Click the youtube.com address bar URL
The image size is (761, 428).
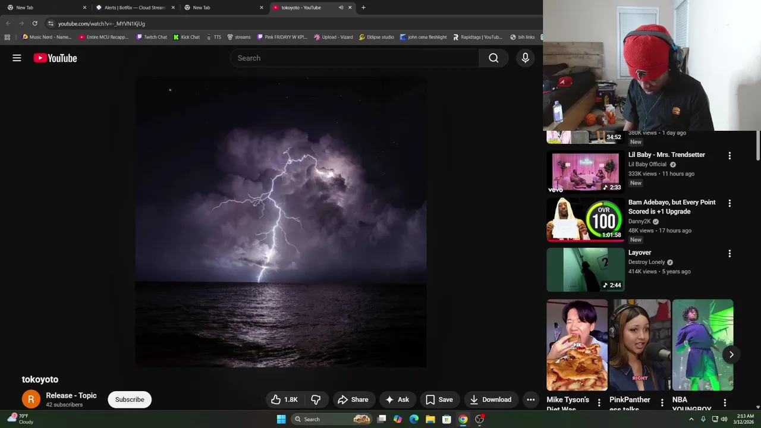(102, 24)
